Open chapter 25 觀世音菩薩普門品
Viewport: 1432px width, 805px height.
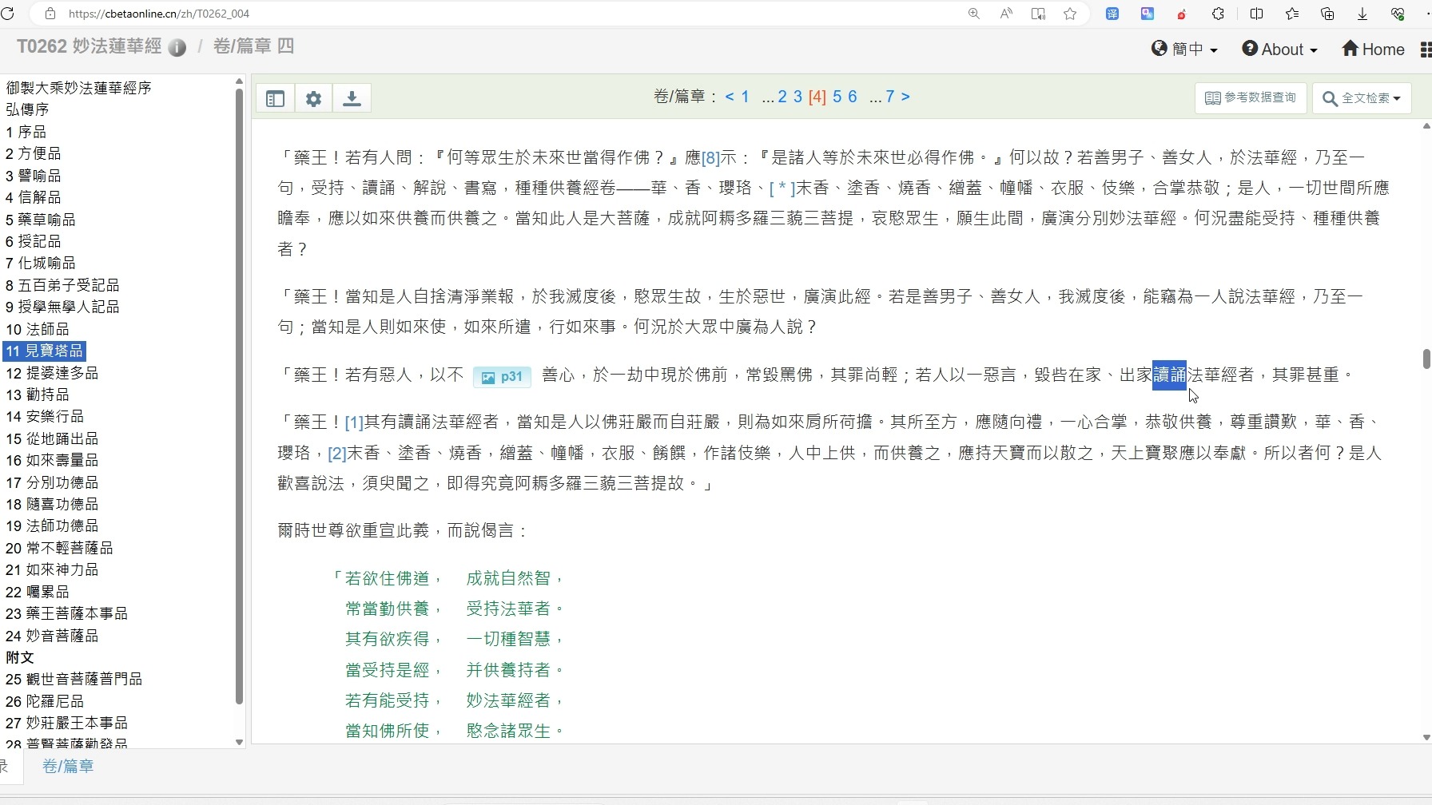[74, 680]
